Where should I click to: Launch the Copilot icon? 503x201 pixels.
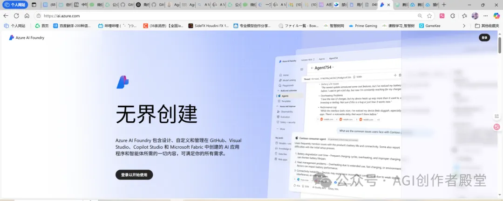[x=496, y=16]
